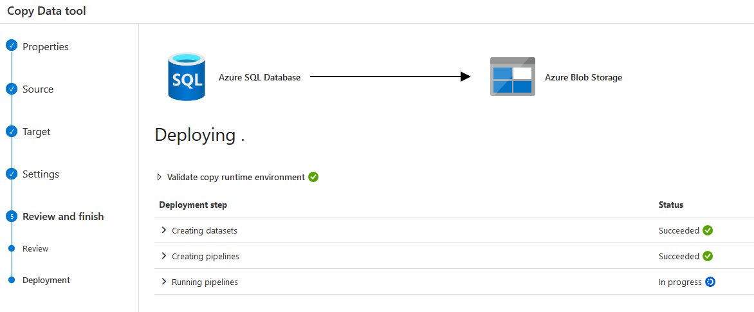Click the Target step checkmark circle
This screenshot has height=312, width=754.
[11, 131]
